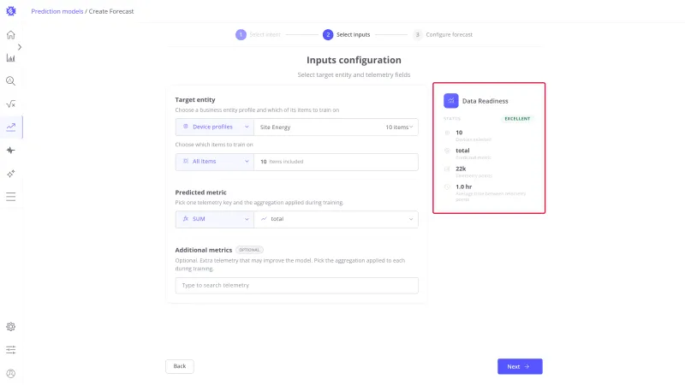This screenshot has width=685, height=385.
Task: Expand the sidebar with the chevron arrow
Action: 20,47
